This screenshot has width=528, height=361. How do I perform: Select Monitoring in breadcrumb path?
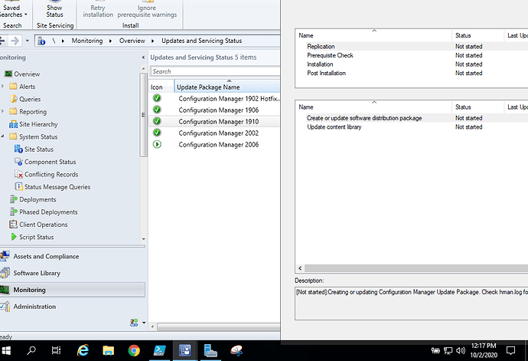coord(87,41)
